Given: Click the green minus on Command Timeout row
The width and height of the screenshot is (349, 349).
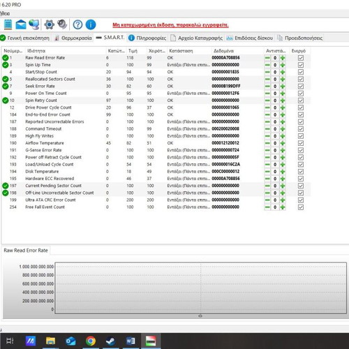Looking at the screenshot, I should pos(267,129).
